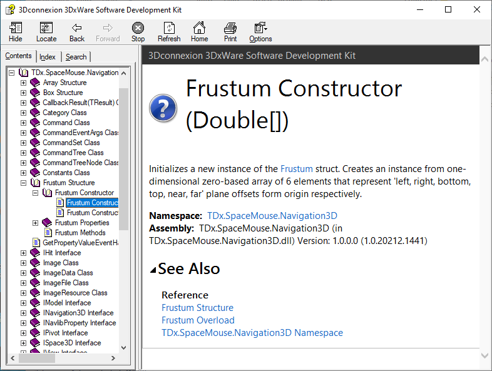The image size is (492, 371).
Task: Switch to the Contents tab
Action: coord(19,56)
